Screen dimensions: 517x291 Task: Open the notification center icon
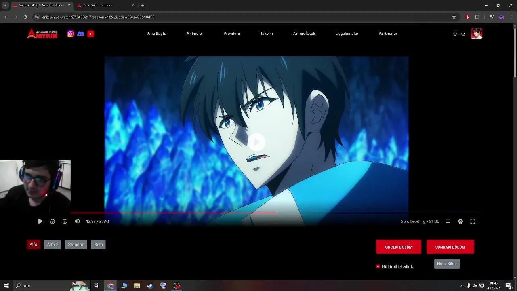point(509,286)
